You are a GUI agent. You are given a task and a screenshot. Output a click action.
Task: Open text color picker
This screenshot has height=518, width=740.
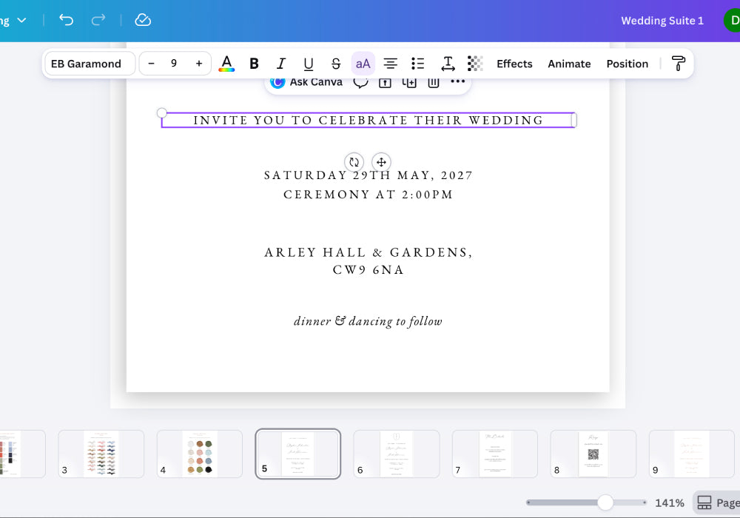226,64
